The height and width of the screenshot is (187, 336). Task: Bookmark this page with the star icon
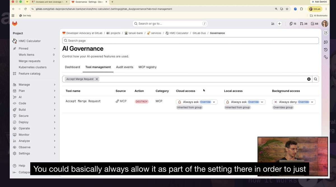pyautogui.click(x=287, y=9)
